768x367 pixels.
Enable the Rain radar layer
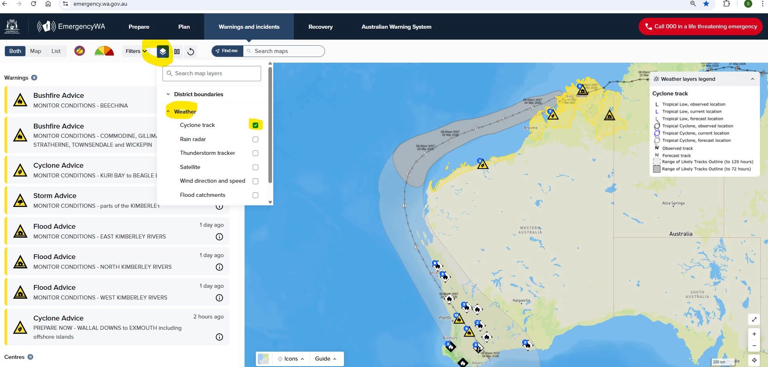255,139
